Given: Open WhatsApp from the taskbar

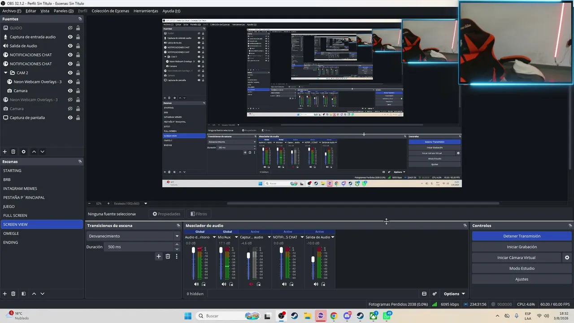Looking at the screenshot, I should click(387, 316).
